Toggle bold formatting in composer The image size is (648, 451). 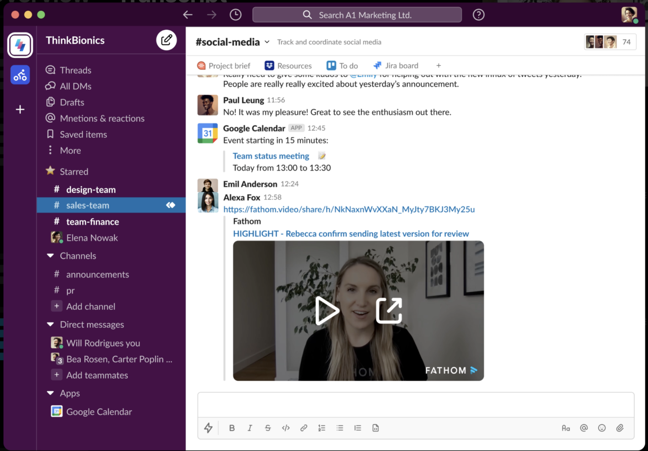tap(232, 428)
